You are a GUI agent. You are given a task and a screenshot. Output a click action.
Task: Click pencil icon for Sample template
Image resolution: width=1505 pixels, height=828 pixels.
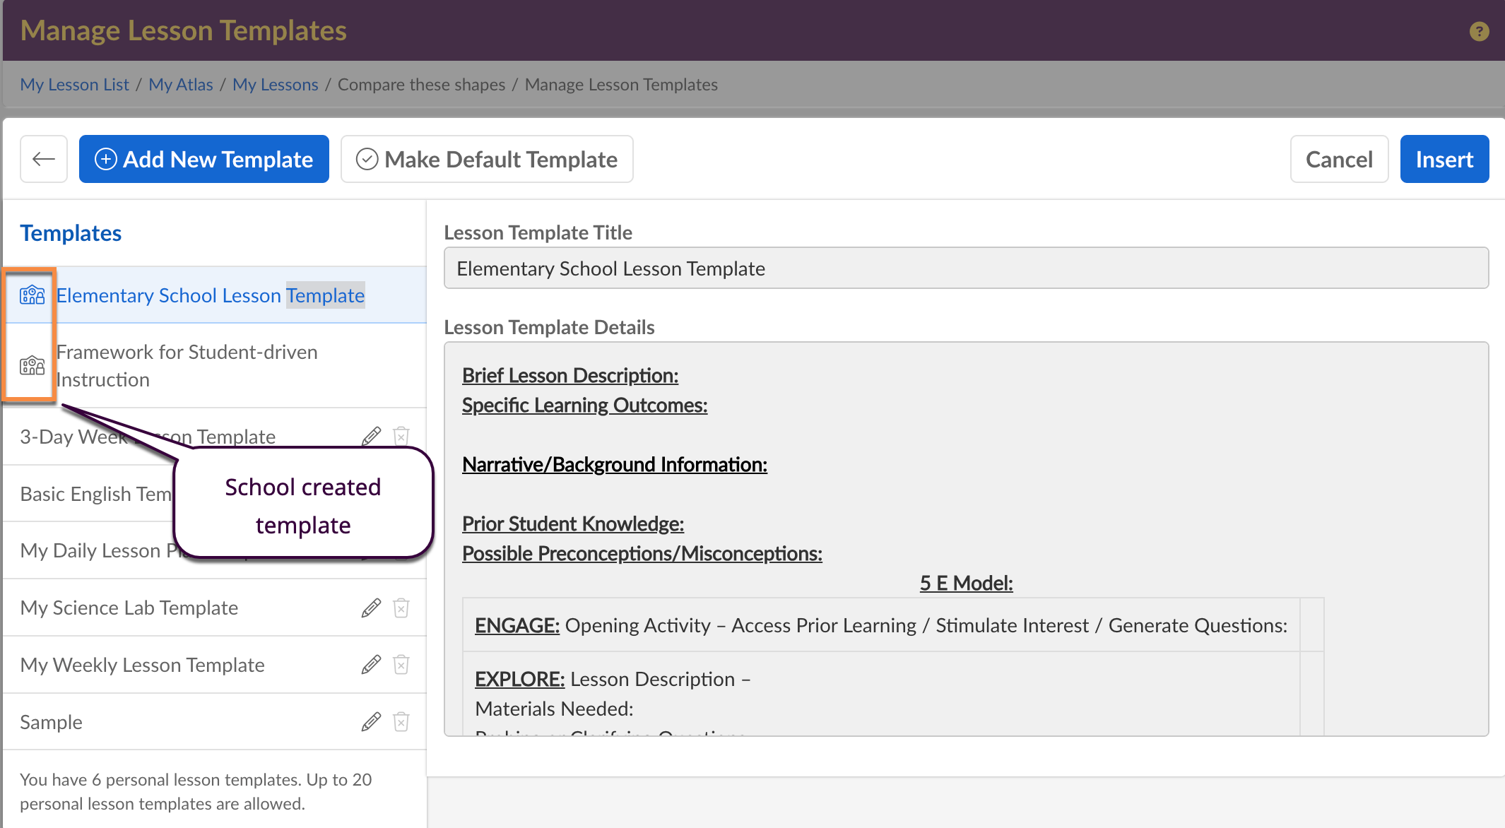coord(371,722)
